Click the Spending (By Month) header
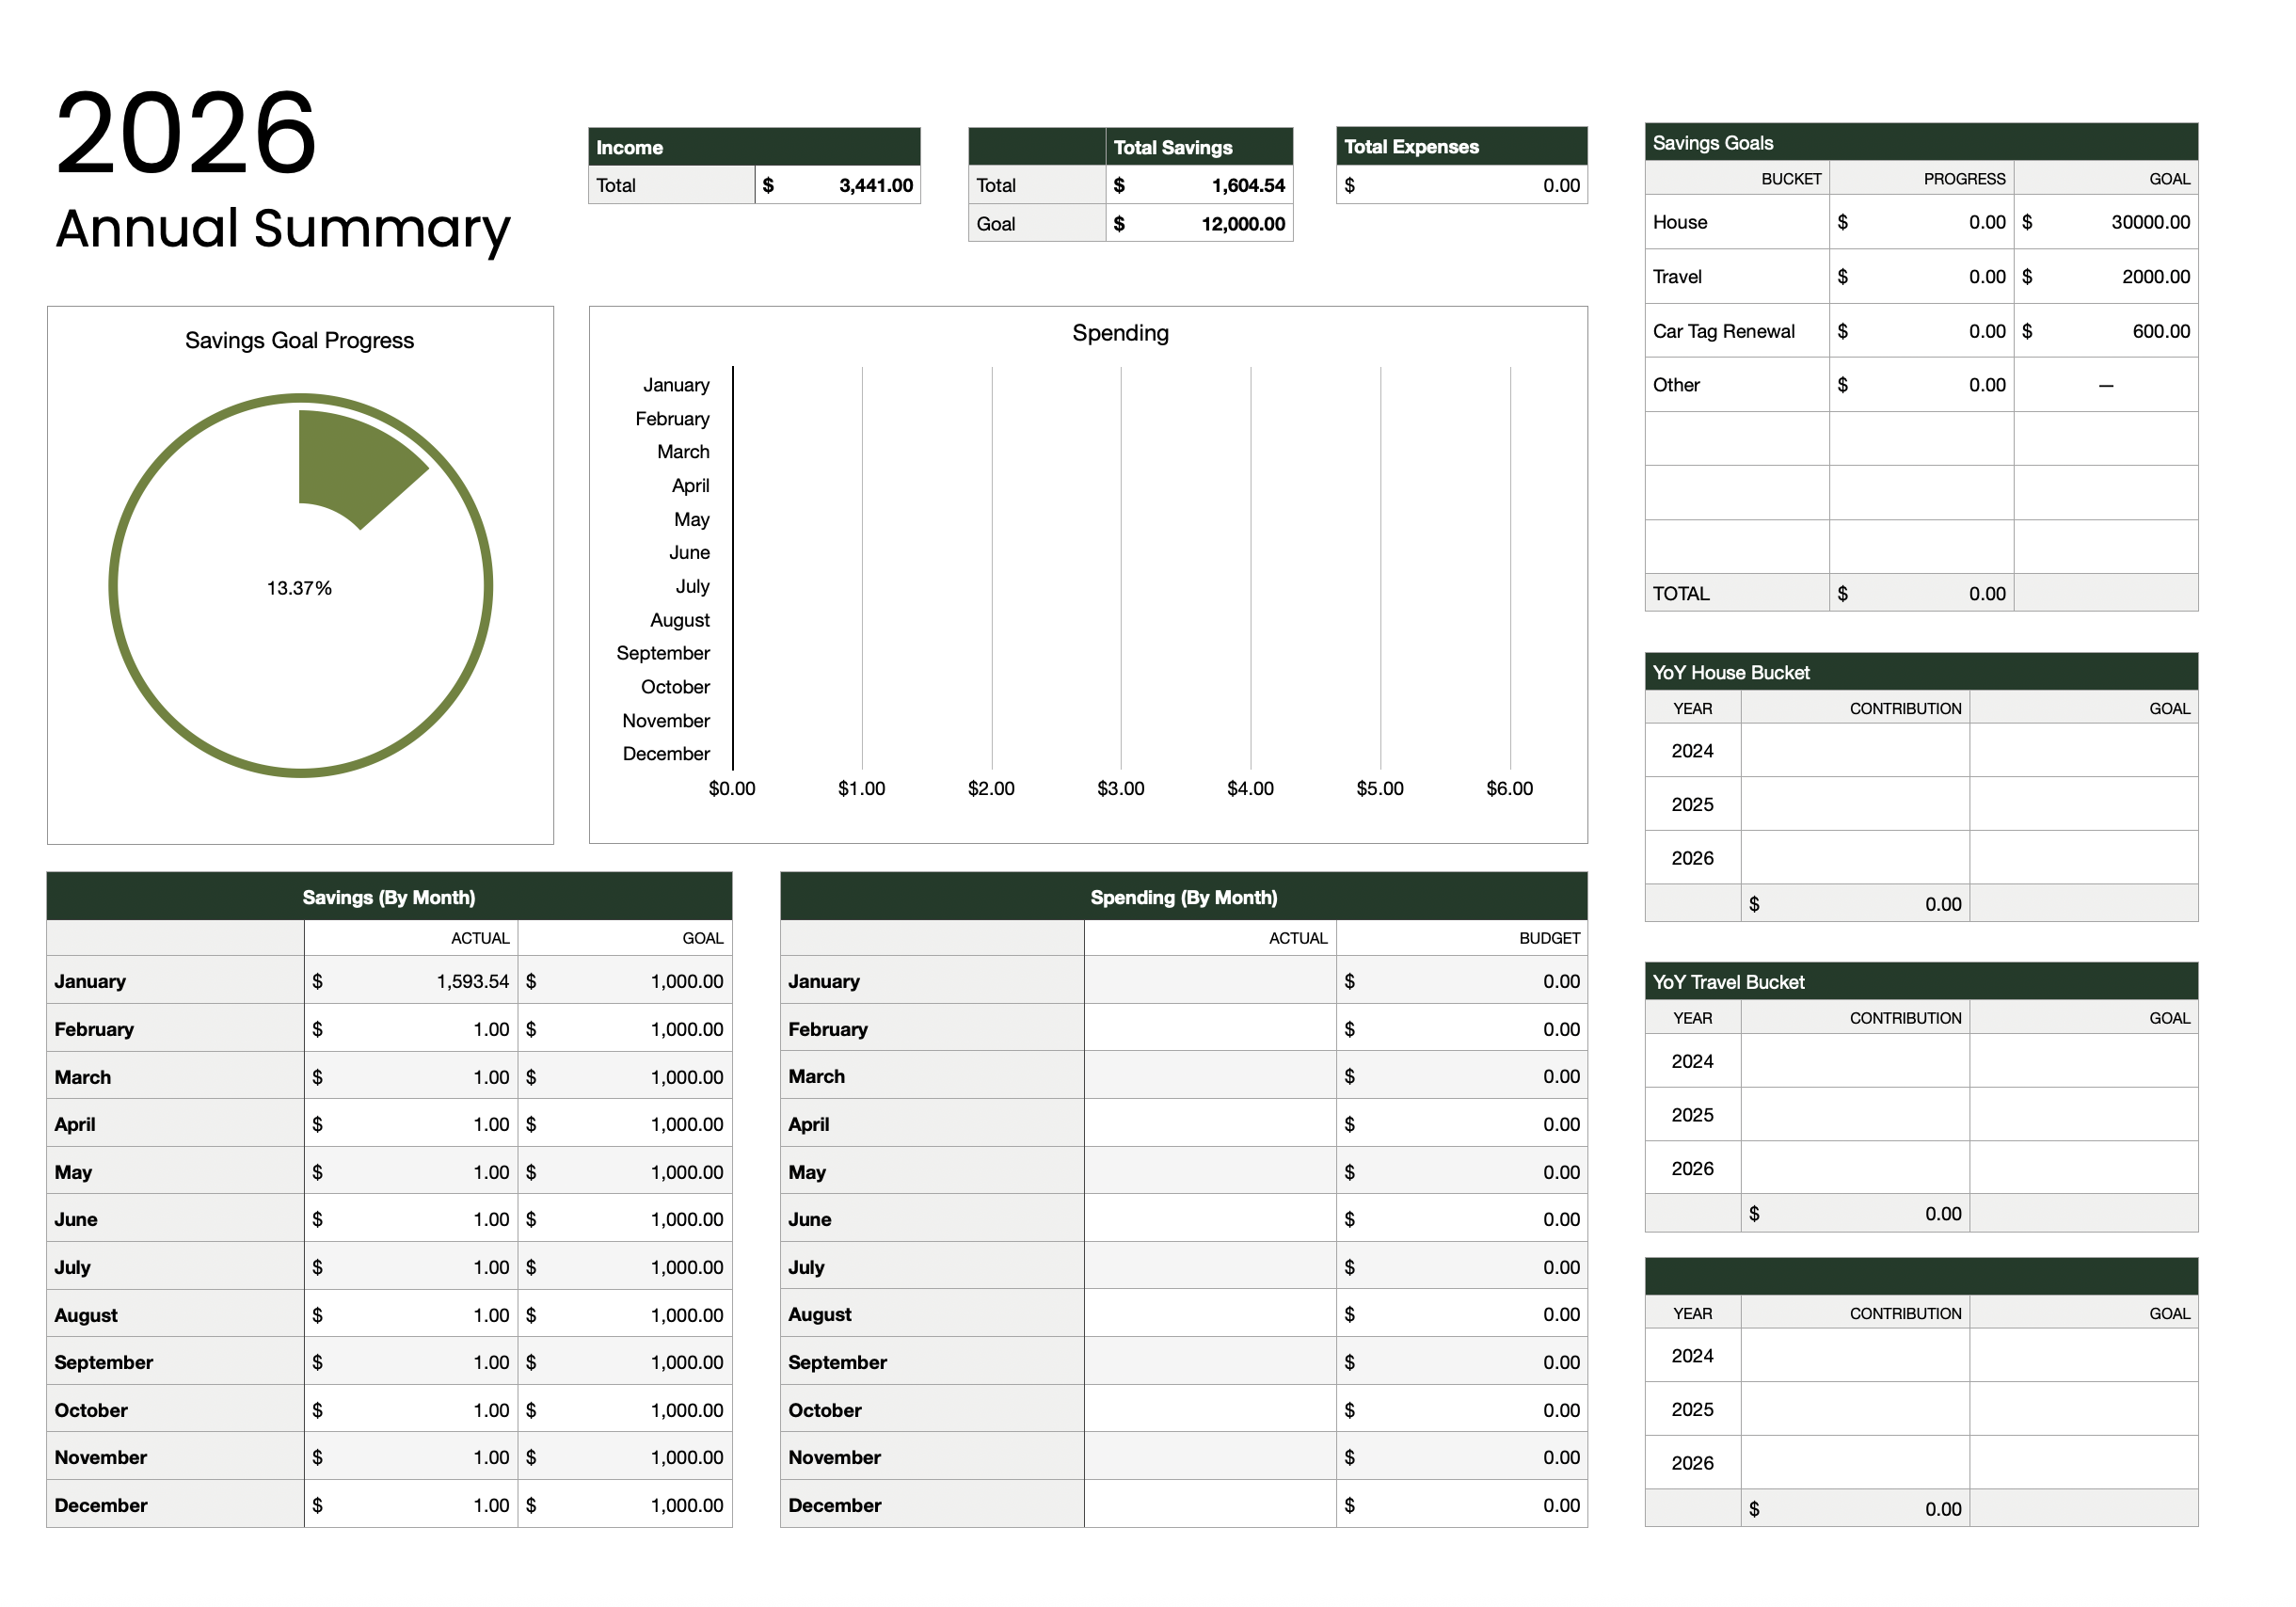The image size is (2296, 1607). click(1182, 897)
